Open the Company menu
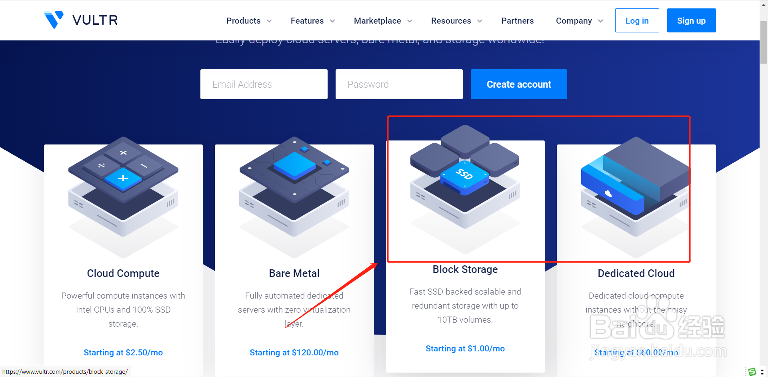This screenshot has width=768, height=377. 574,21
